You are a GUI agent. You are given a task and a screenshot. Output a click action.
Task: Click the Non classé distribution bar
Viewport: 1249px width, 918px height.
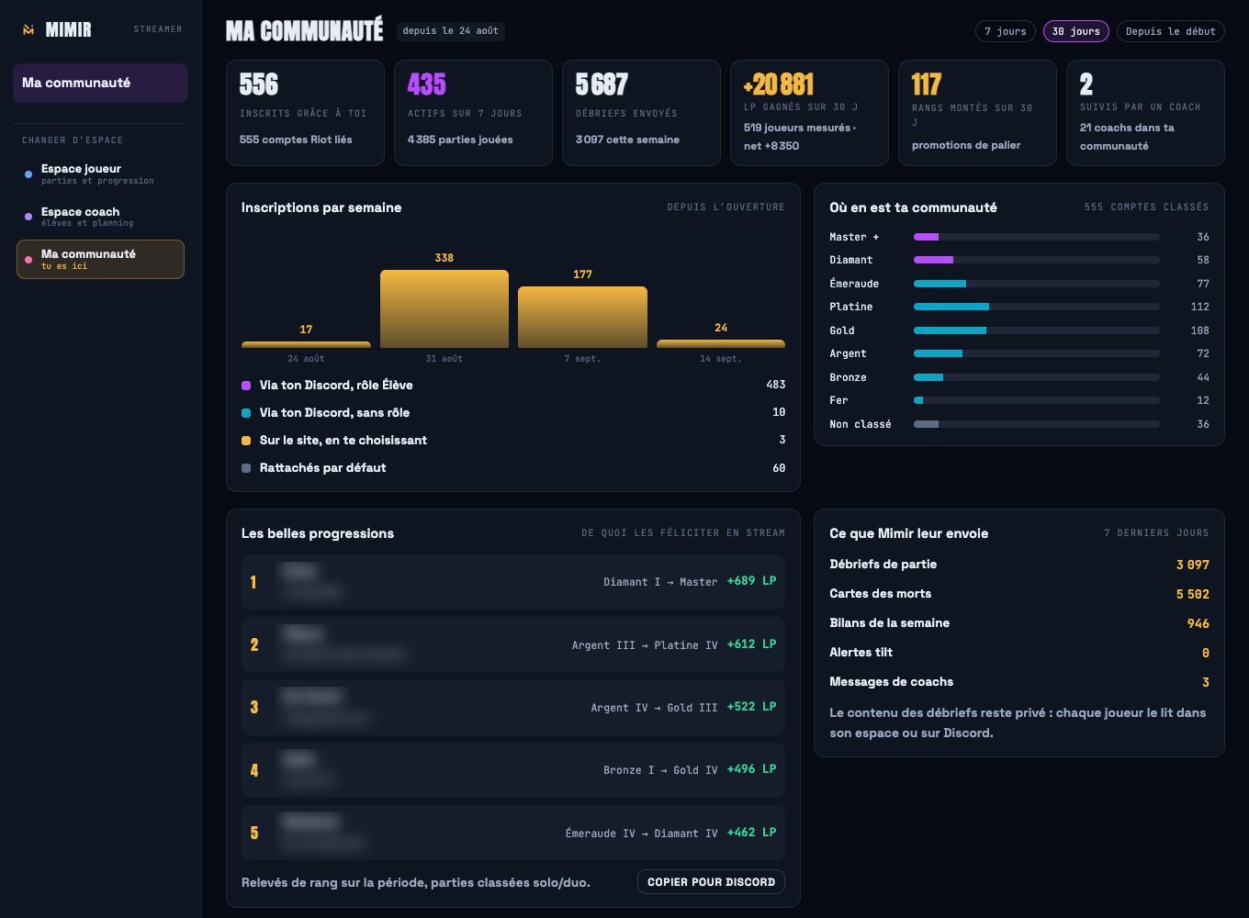pyautogui.click(x=1036, y=424)
